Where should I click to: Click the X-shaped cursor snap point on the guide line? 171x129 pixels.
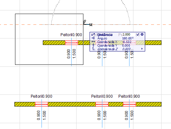tap(91, 25)
